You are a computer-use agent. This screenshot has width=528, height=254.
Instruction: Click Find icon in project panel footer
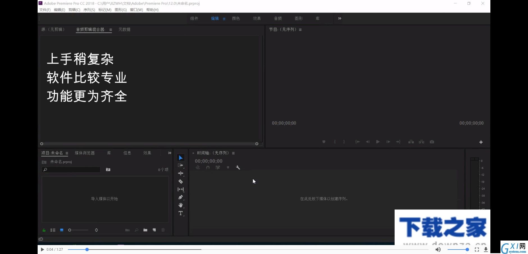136,230
